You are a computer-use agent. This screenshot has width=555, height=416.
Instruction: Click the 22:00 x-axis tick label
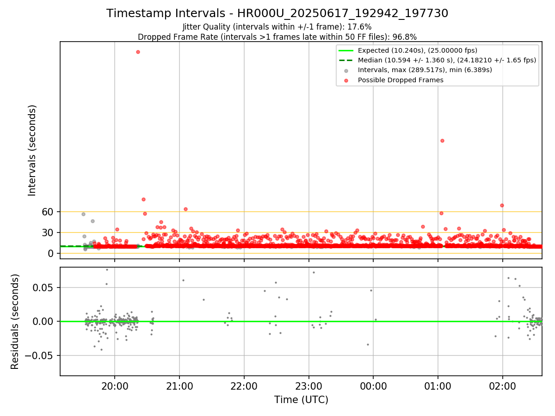point(244,386)
